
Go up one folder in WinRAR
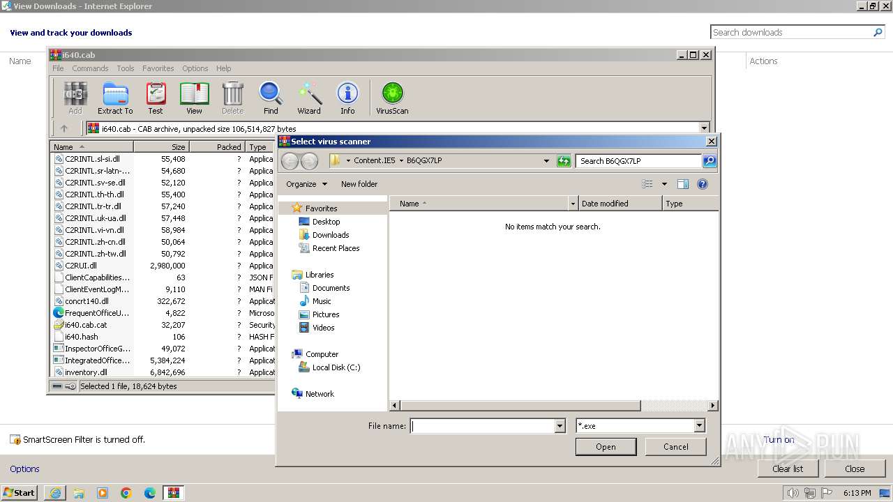(x=64, y=128)
